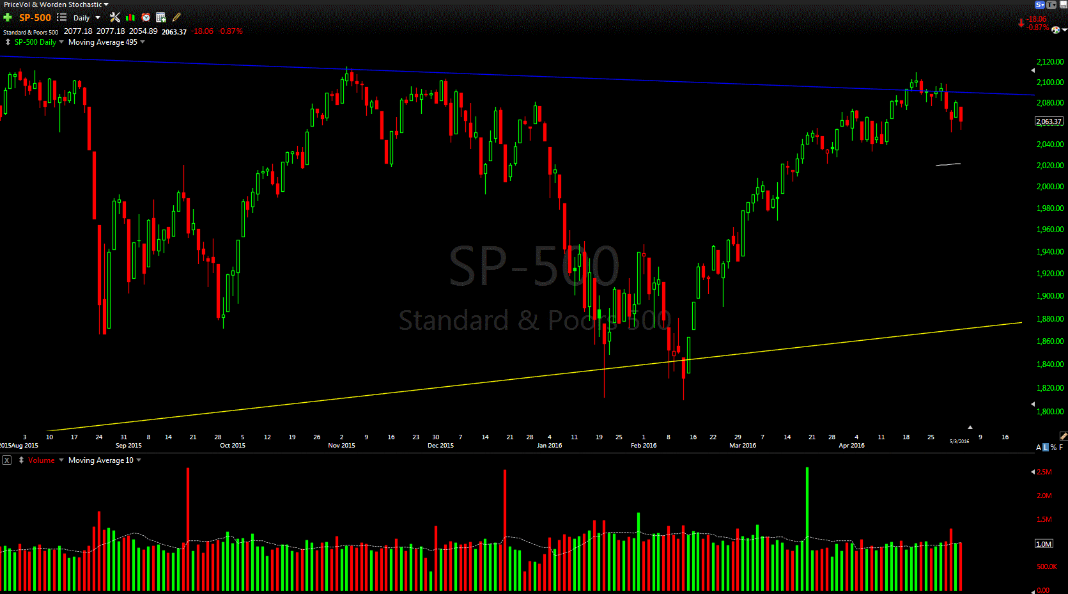Click the blue S share button
Image resolution: width=1068 pixels, height=594 pixels.
pyautogui.click(x=1040, y=4)
